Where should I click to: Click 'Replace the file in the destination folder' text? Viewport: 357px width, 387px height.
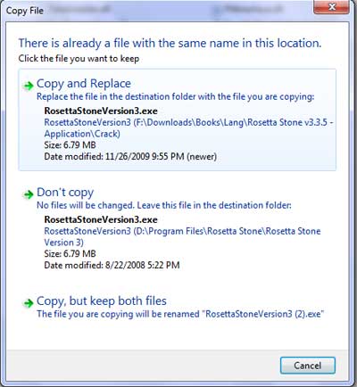[175, 96]
